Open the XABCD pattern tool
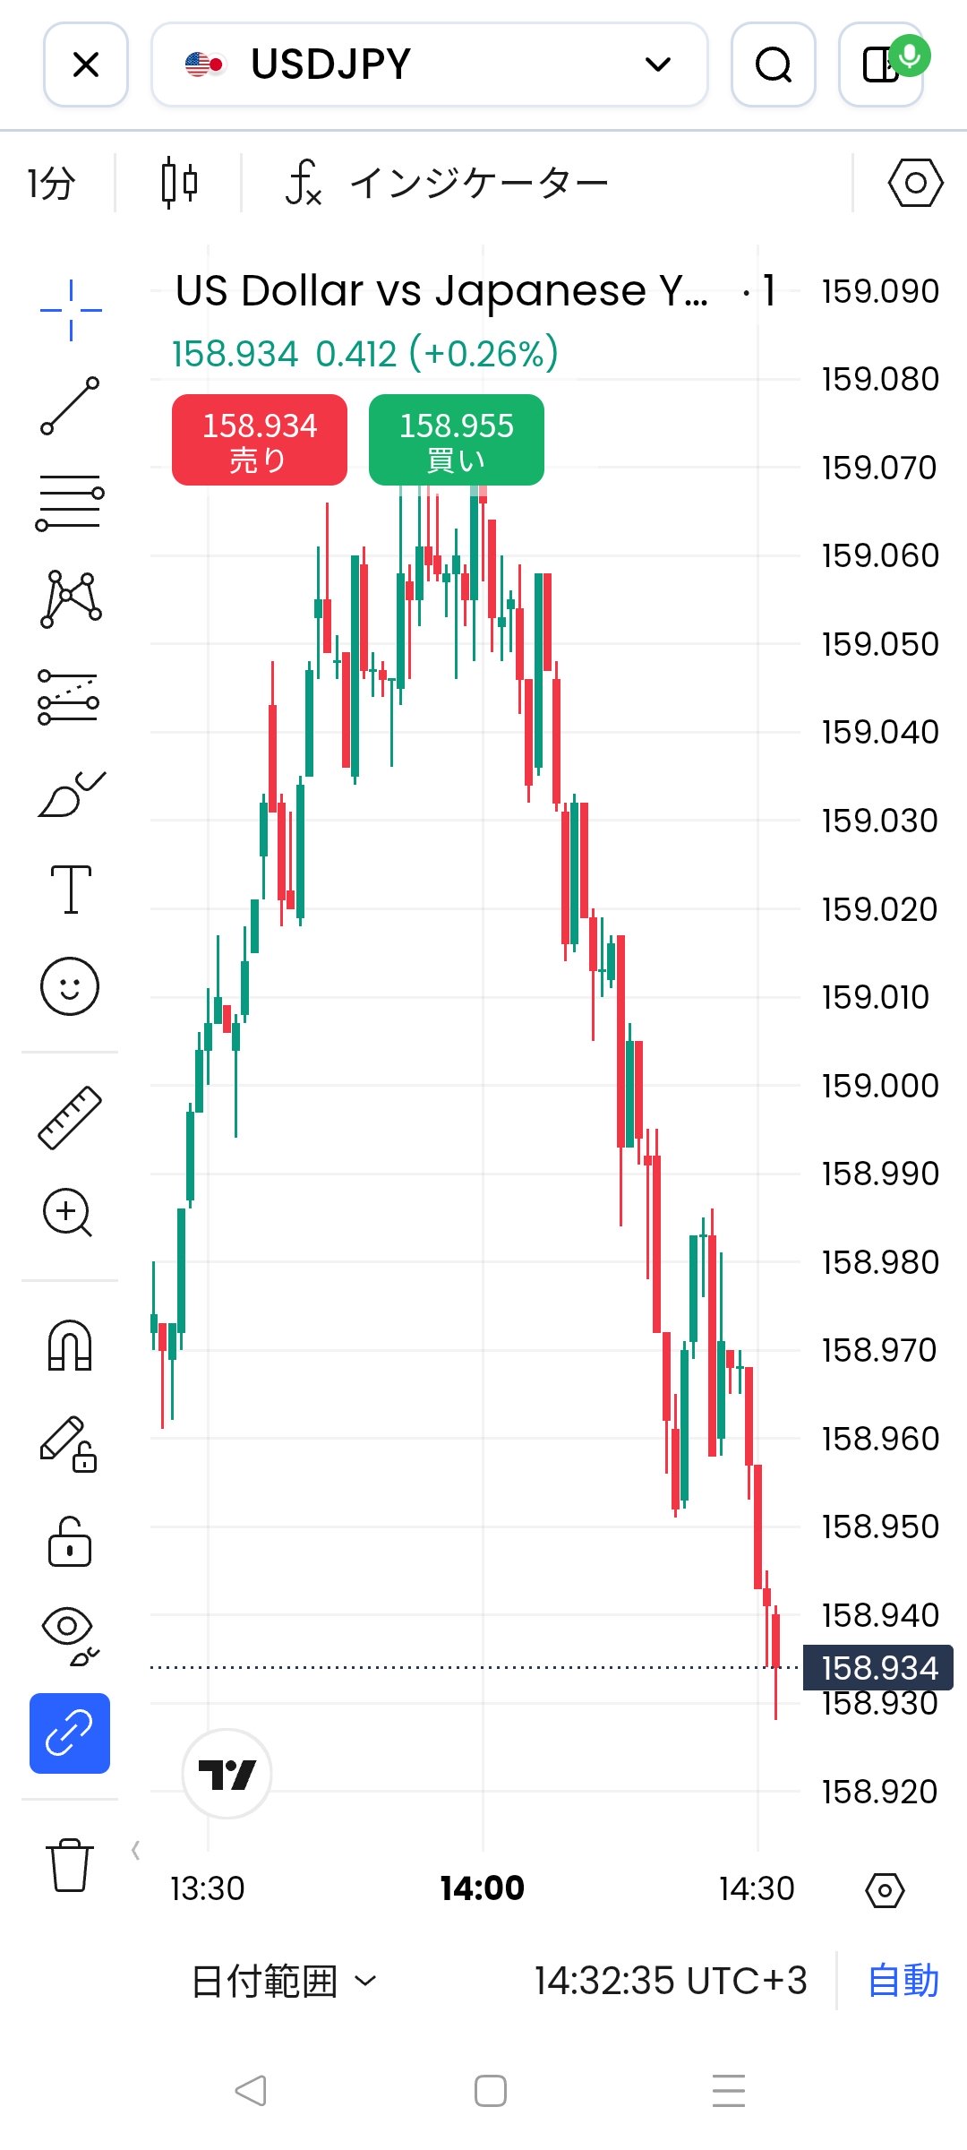Viewport: 967px width, 2150px height. click(70, 599)
